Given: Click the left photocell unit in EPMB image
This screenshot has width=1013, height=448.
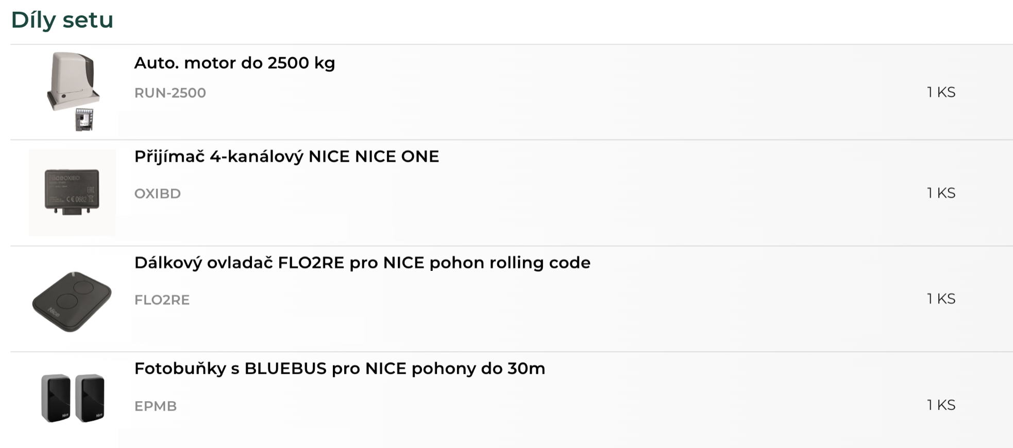Looking at the screenshot, I should [56, 398].
